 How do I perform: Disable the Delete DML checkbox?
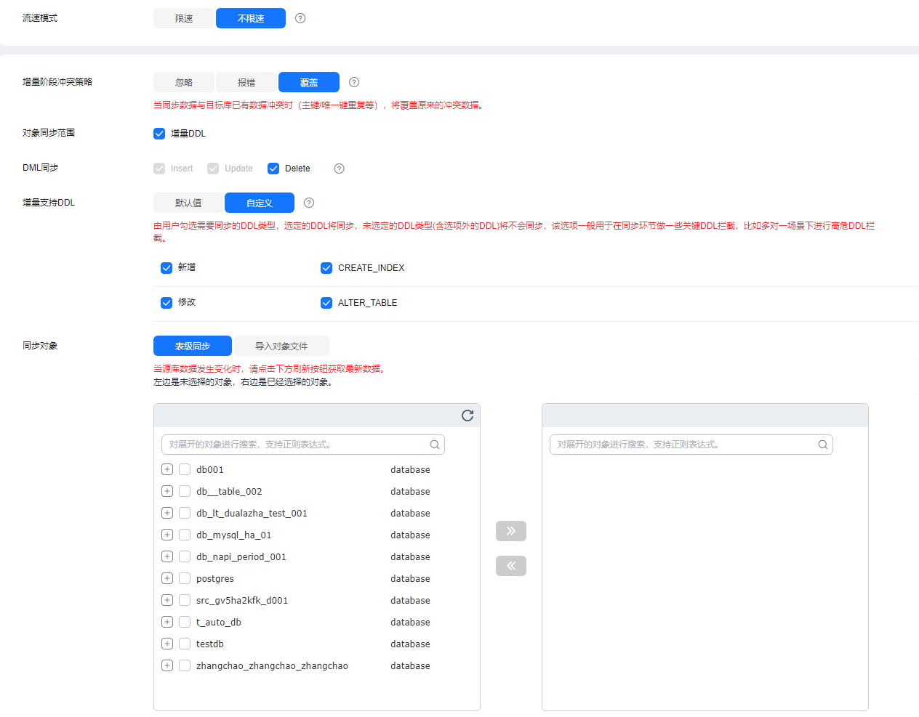[273, 168]
